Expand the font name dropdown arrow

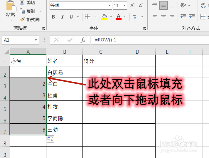click(x=109, y=6)
